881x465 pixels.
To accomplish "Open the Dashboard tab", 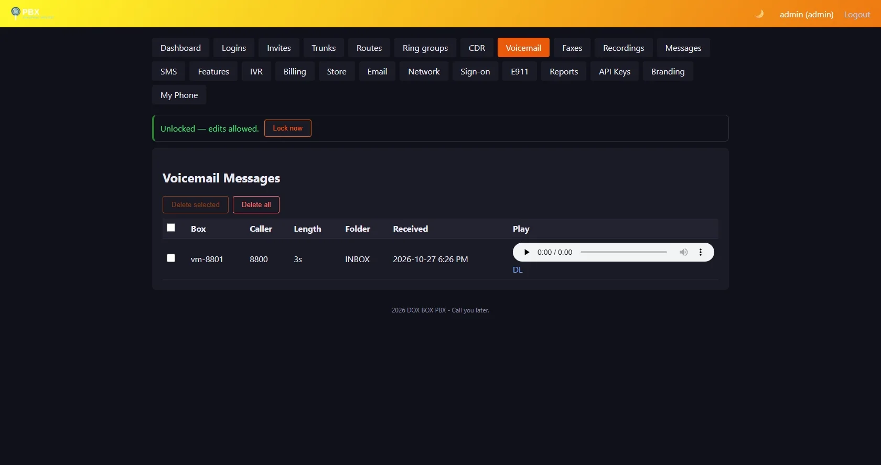I will pyautogui.click(x=180, y=48).
